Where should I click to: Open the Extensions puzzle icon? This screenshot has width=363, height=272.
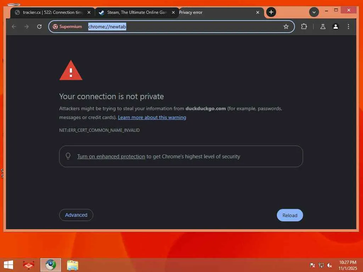(304, 27)
